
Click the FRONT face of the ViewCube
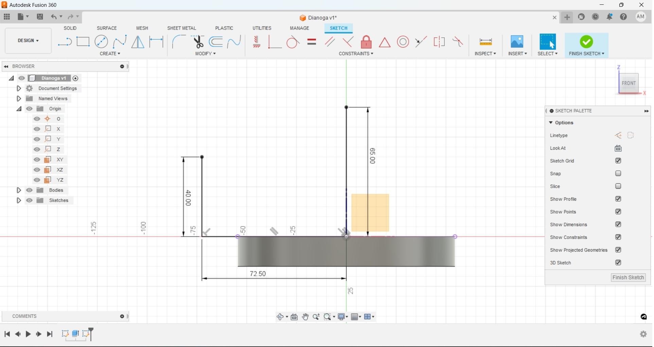629,83
